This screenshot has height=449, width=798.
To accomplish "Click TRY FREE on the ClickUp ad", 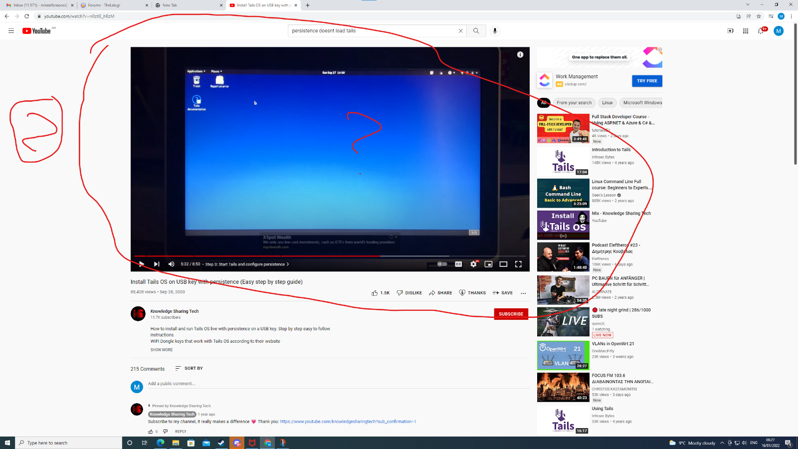I will [x=647, y=81].
